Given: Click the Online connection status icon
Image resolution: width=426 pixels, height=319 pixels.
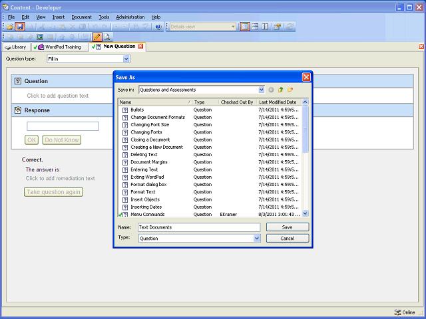Looking at the screenshot, I should click(x=398, y=312).
